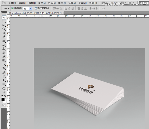
Task: Switch to the 04_mockup.psd document tab
Action: point(35,13)
